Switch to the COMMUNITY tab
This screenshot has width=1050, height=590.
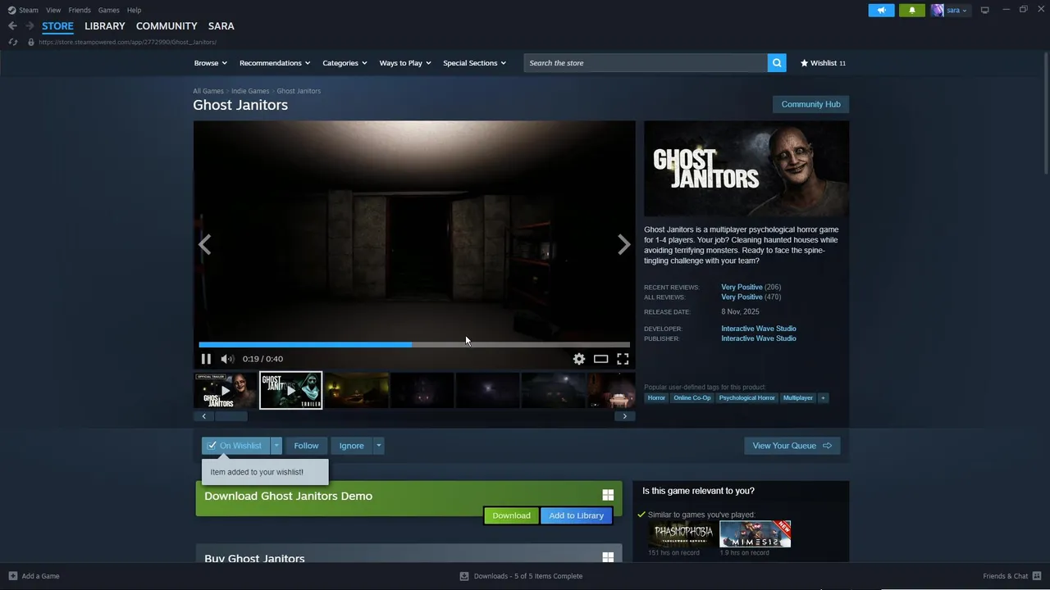[x=167, y=26]
